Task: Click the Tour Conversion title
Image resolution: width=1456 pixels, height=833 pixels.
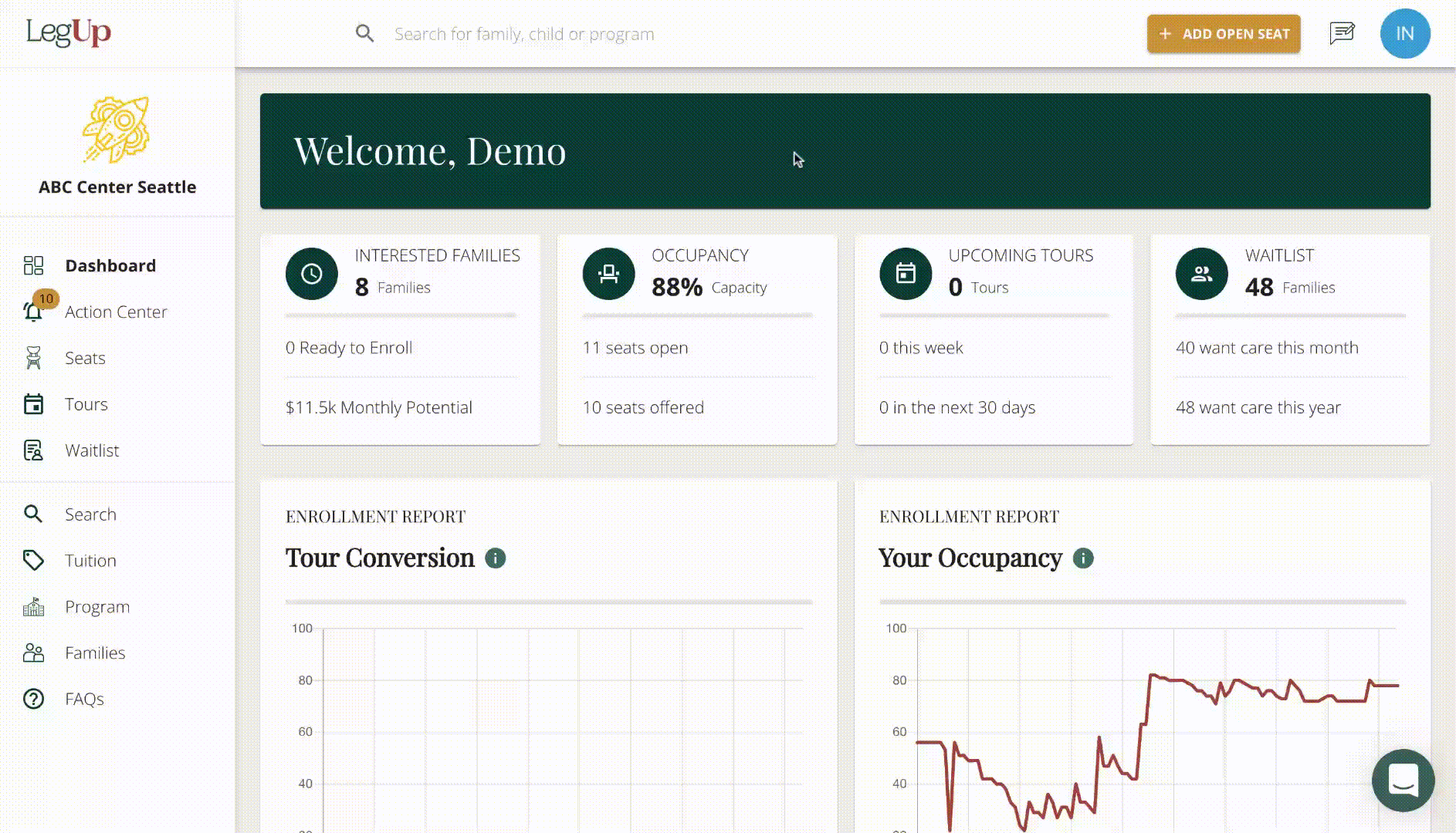Action: (x=380, y=558)
